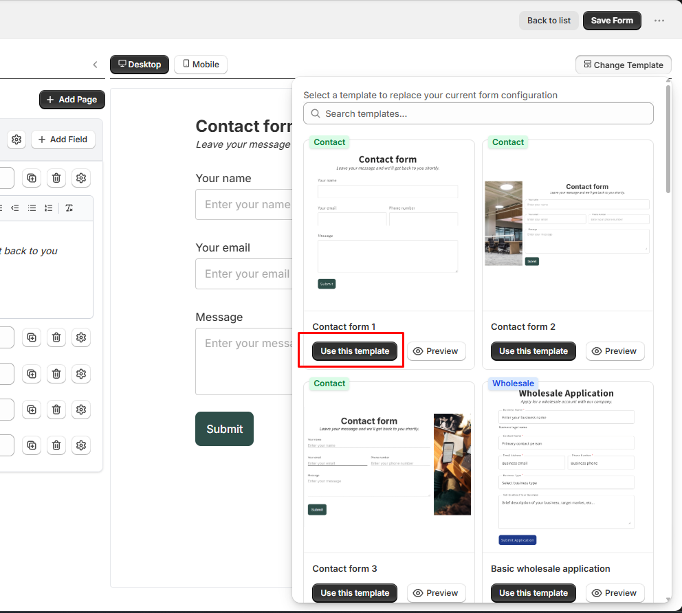Screen dimensions: 682x613
Task: Switch to the Desktop preview tab
Action: pyautogui.click(x=139, y=65)
